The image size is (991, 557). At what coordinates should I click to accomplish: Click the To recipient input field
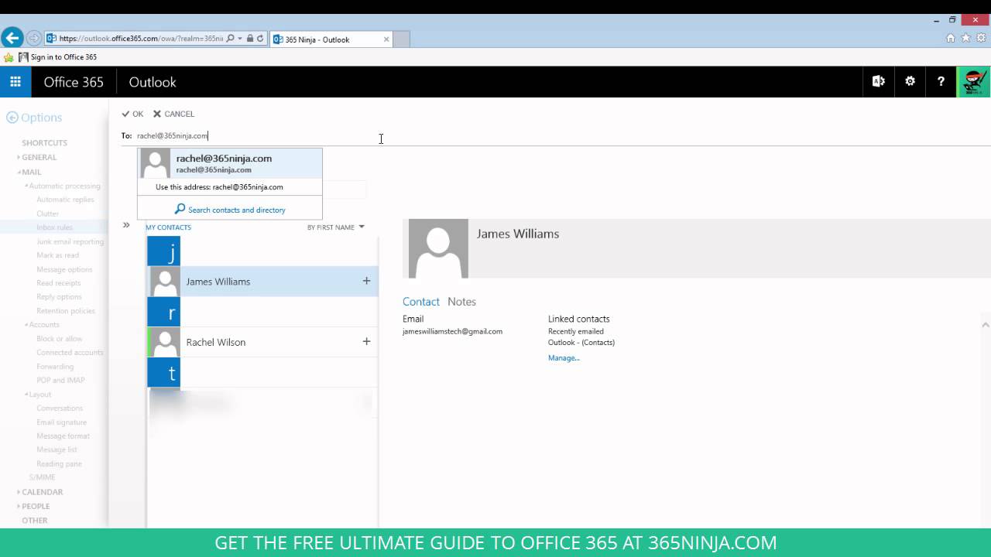[x=563, y=136]
